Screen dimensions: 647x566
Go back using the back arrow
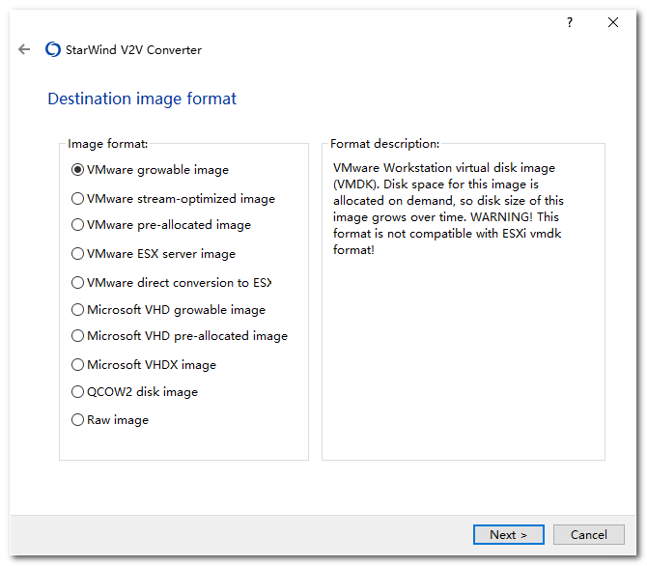tap(24, 50)
